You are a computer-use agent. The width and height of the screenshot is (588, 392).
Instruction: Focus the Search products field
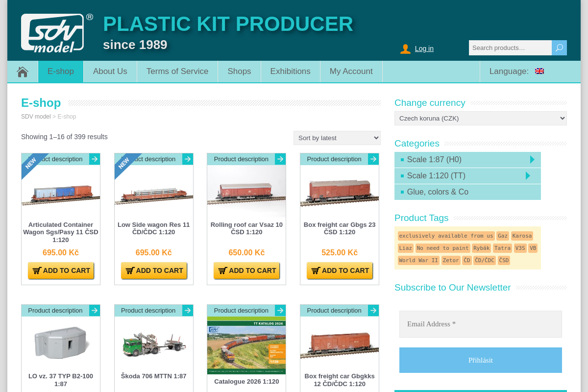pos(510,48)
